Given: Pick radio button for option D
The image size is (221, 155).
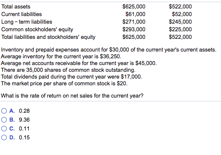Looking at the screenshot, I should point(4,138).
